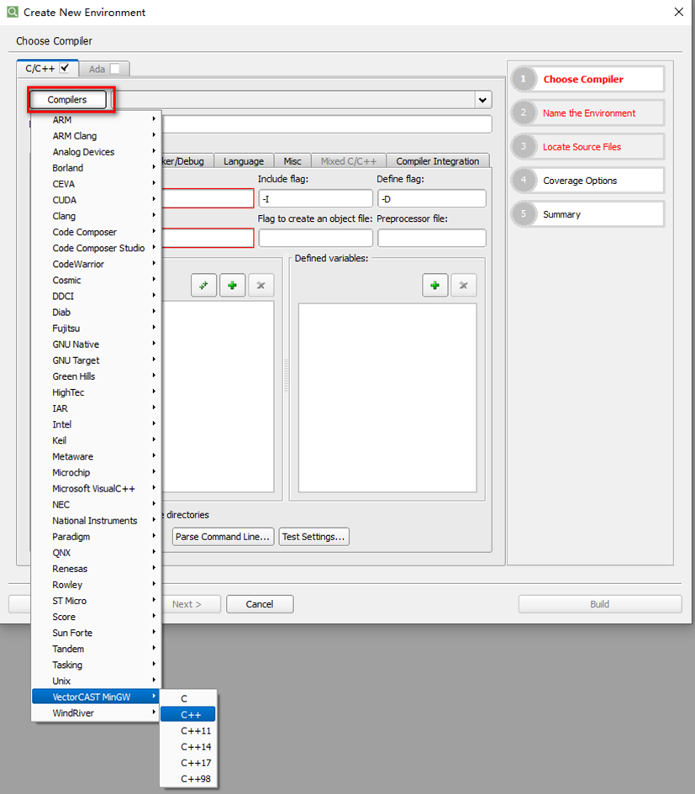
Task: Choose C++17 in the MinGW submenu
Action: pyautogui.click(x=188, y=763)
